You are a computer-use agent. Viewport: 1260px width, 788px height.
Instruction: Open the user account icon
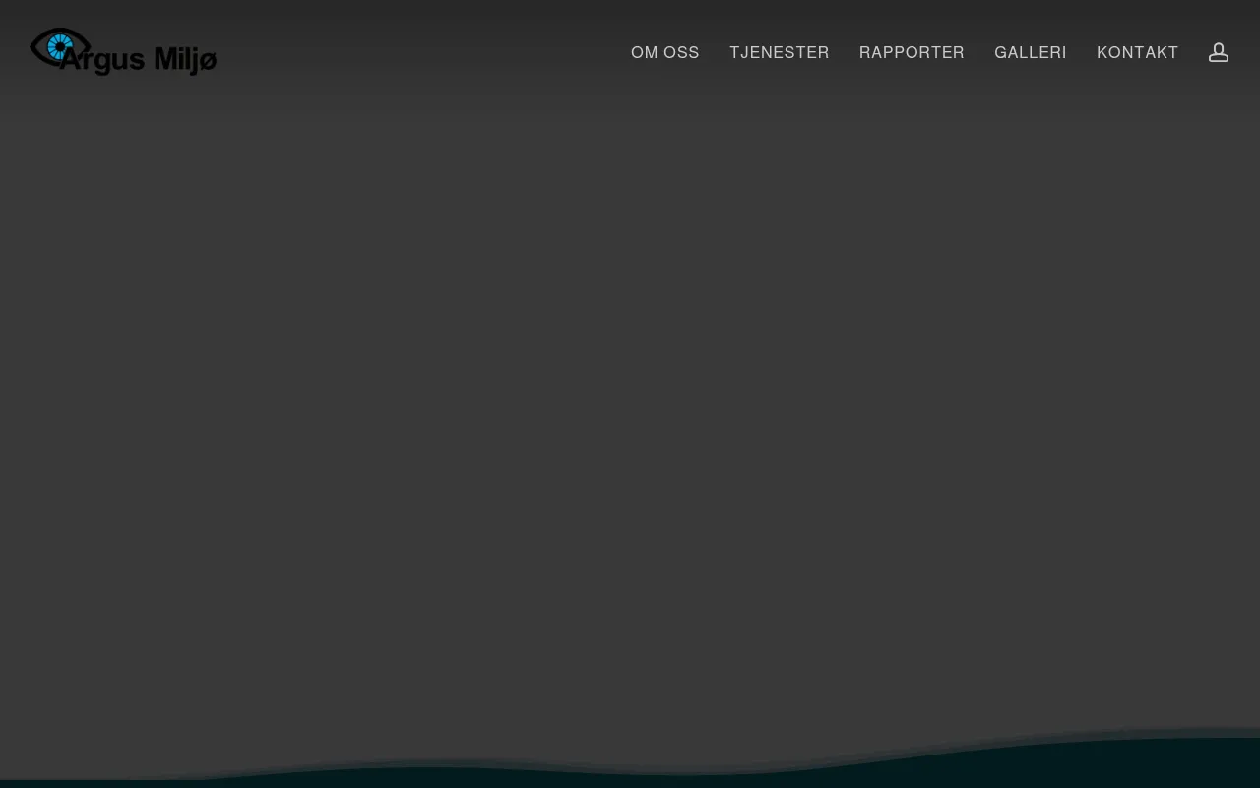click(x=1219, y=52)
